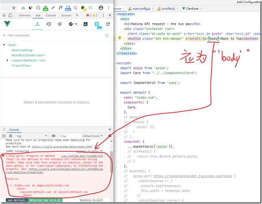Click the Filter components search field

[x=54, y=35]
